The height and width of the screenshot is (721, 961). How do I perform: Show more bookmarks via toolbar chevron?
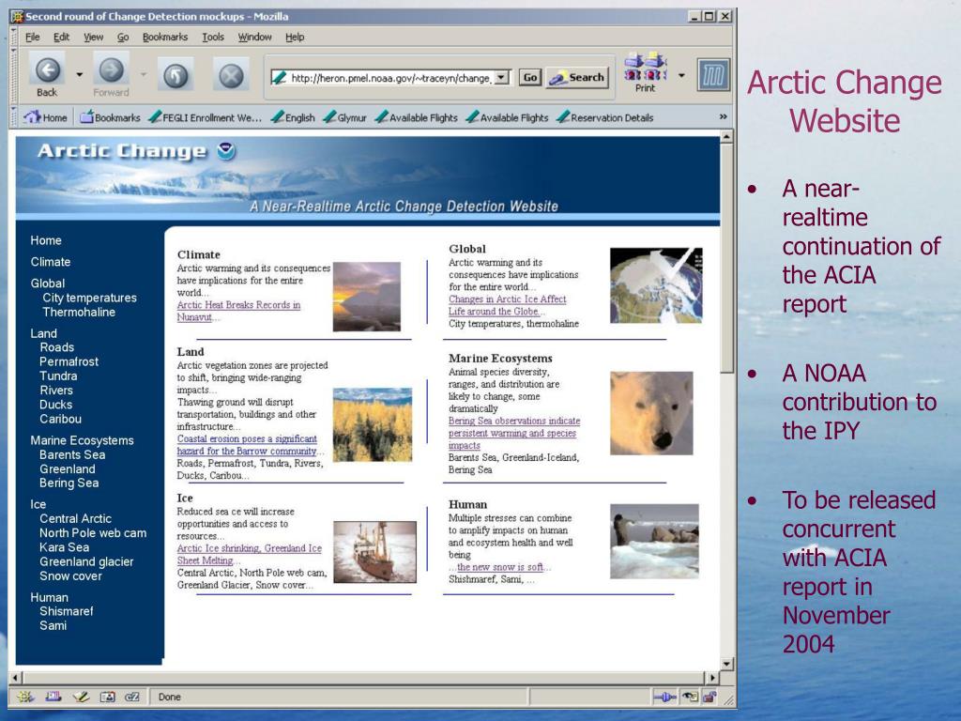click(724, 116)
